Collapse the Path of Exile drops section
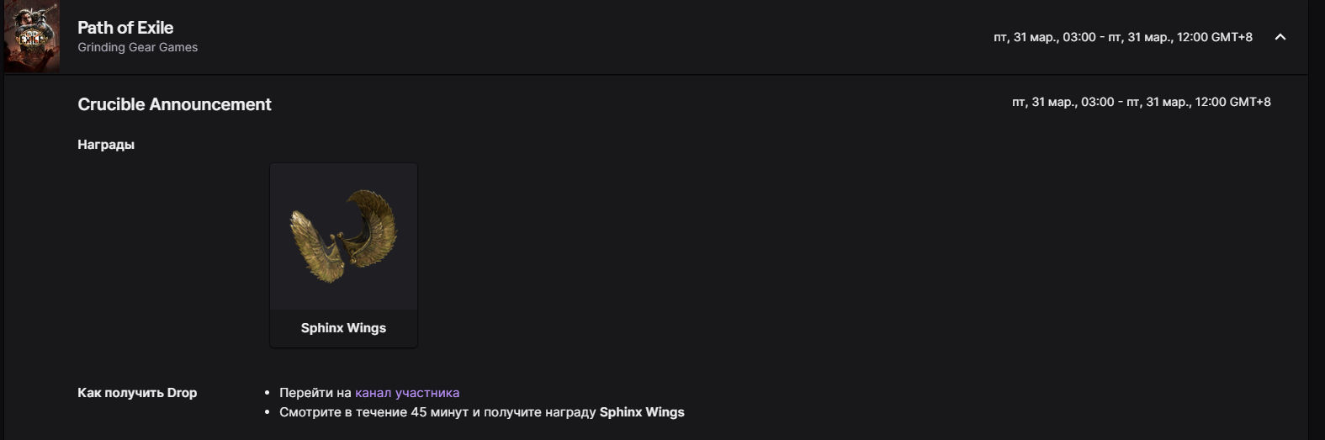 click(1280, 37)
